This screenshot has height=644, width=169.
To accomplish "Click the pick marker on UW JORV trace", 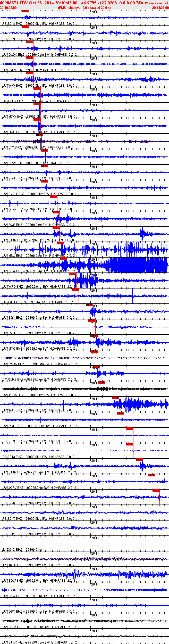I will (x=151, y=475).
